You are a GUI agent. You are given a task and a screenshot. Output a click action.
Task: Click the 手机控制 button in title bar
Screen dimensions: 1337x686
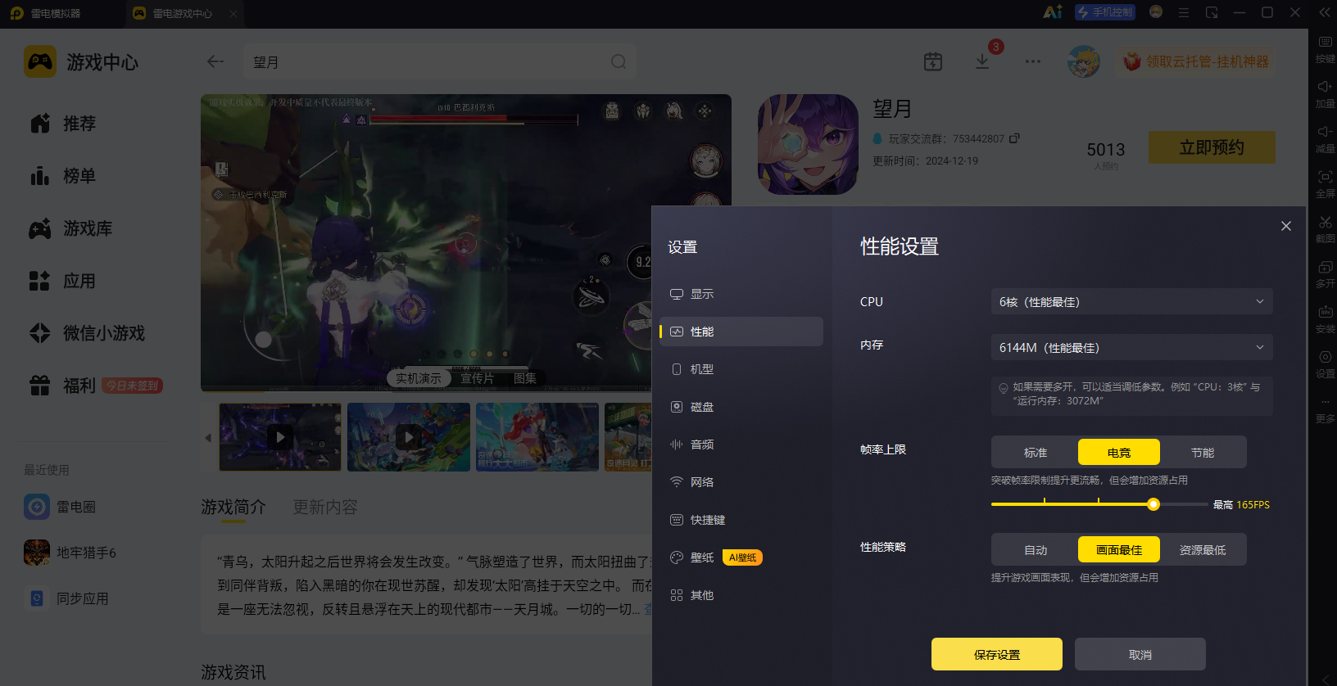pos(1105,12)
